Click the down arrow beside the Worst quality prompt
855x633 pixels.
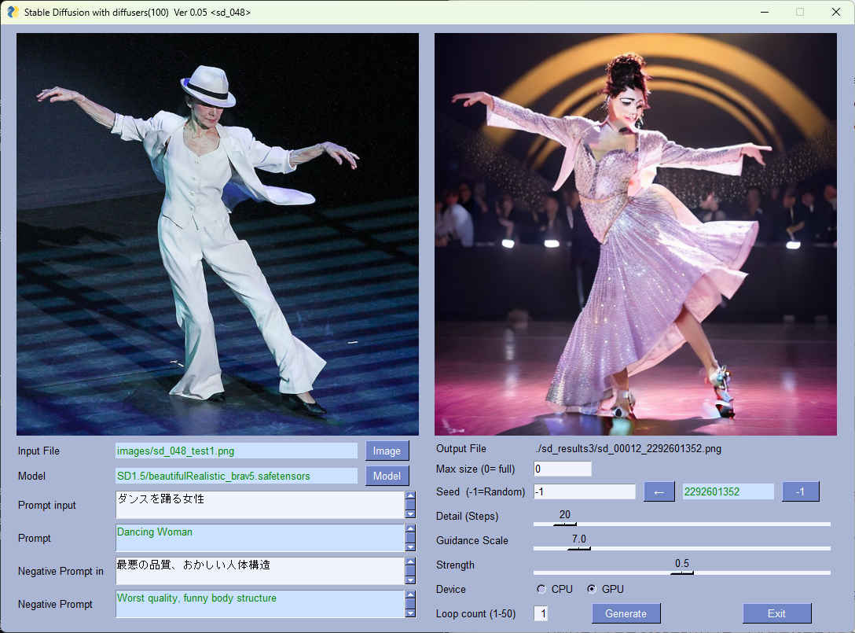click(410, 613)
